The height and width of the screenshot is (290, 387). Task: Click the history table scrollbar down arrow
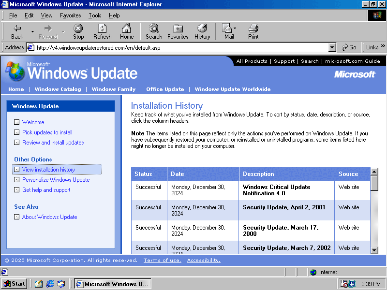374,250
